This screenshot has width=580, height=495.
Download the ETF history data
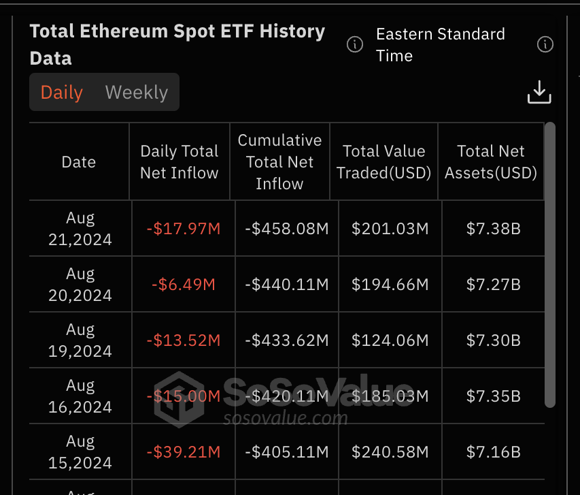(x=539, y=93)
